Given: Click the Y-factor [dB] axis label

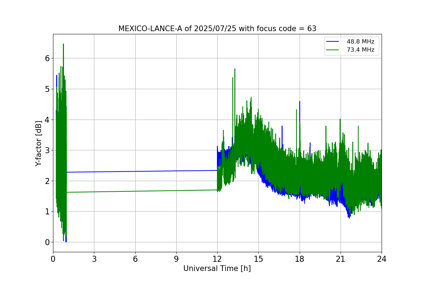Looking at the screenshot, I should tap(39, 143).
